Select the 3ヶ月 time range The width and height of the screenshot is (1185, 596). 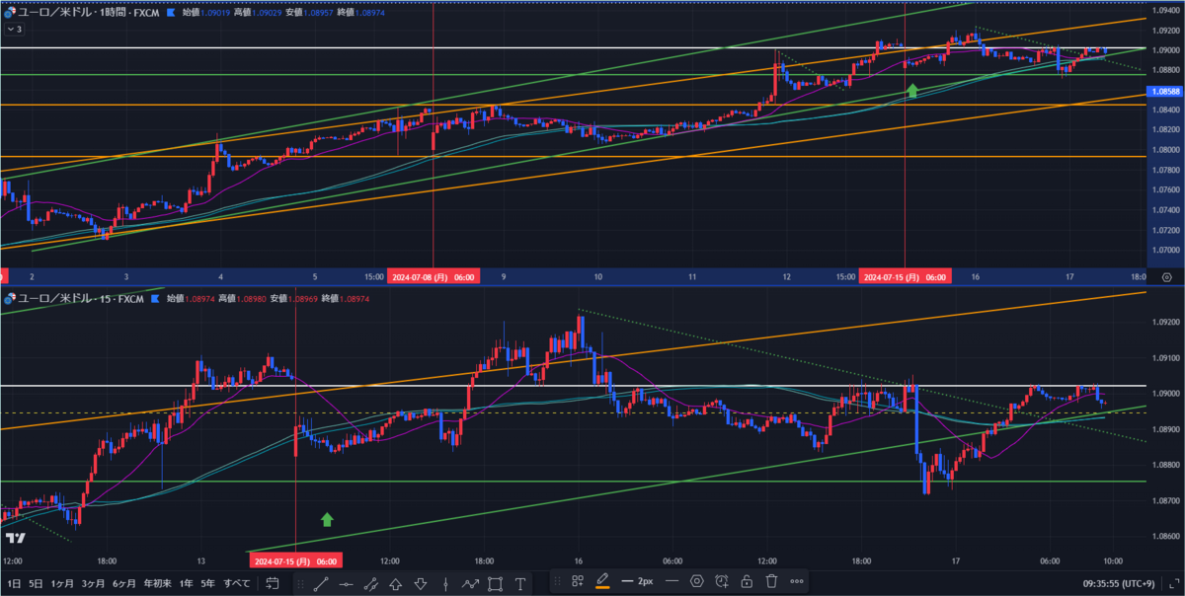(93, 583)
